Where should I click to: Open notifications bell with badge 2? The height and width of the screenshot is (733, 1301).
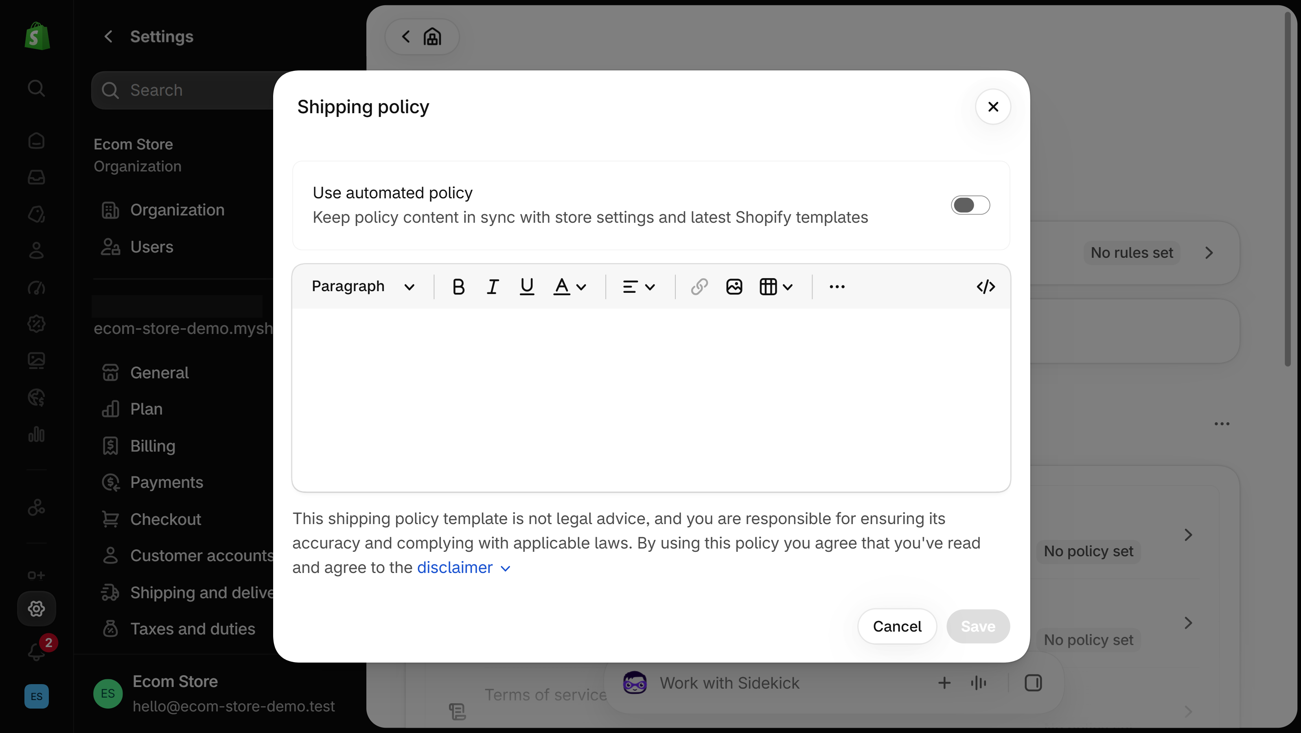[x=38, y=649]
